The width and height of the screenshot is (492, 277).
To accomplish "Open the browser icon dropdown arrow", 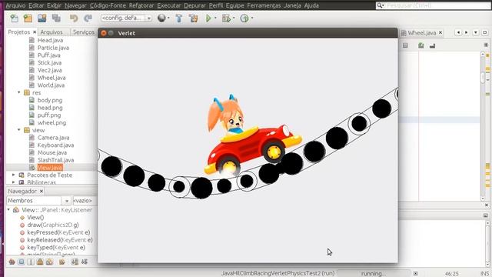I will (168, 18).
